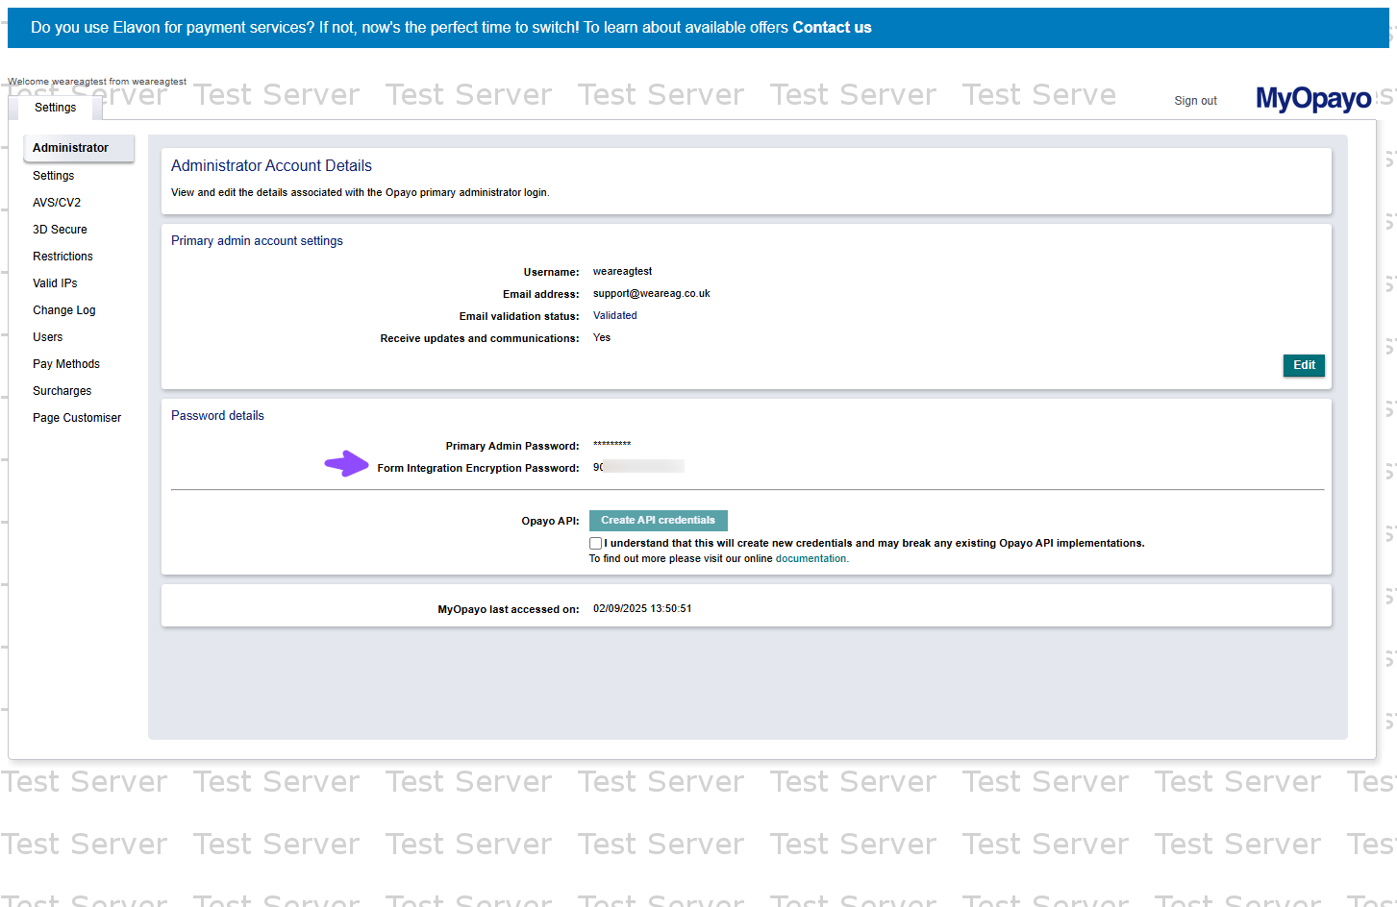
Task: Click the Administrator Account Details heading
Action: tap(271, 166)
